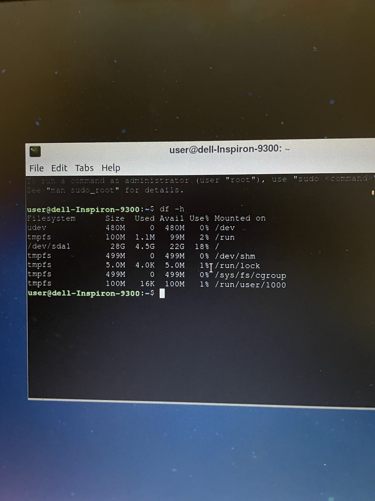The width and height of the screenshot is (375, 501).
Task: Click the '99M' available value
Action: (x=177, y=237)
